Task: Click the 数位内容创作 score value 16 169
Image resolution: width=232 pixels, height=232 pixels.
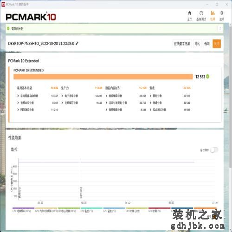Action: 142,88
